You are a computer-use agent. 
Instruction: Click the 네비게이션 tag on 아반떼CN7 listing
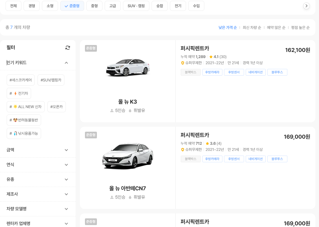(256, 159)
